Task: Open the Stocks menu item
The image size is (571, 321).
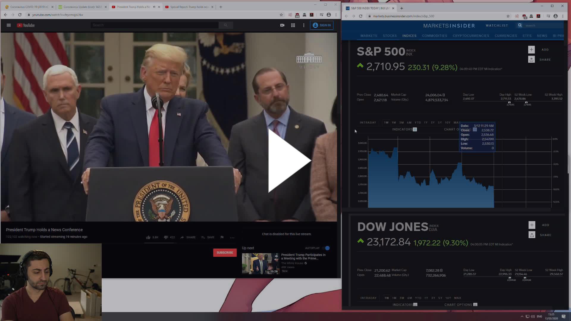Action: tap(390, 36)
